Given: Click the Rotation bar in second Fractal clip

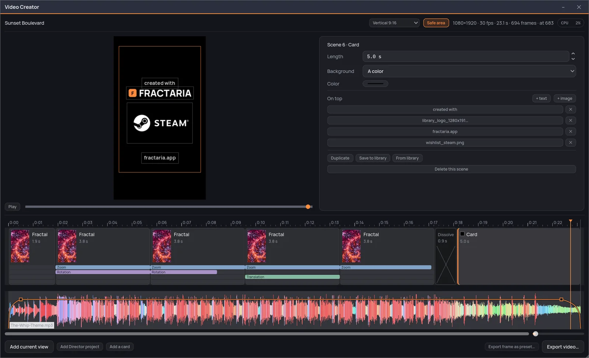Looking at the screenshot, I should click(103, 272).
